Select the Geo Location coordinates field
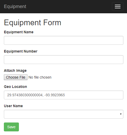The width and height of the screenshot is (127, 135). pyautogui.click(x=64, y=95)
